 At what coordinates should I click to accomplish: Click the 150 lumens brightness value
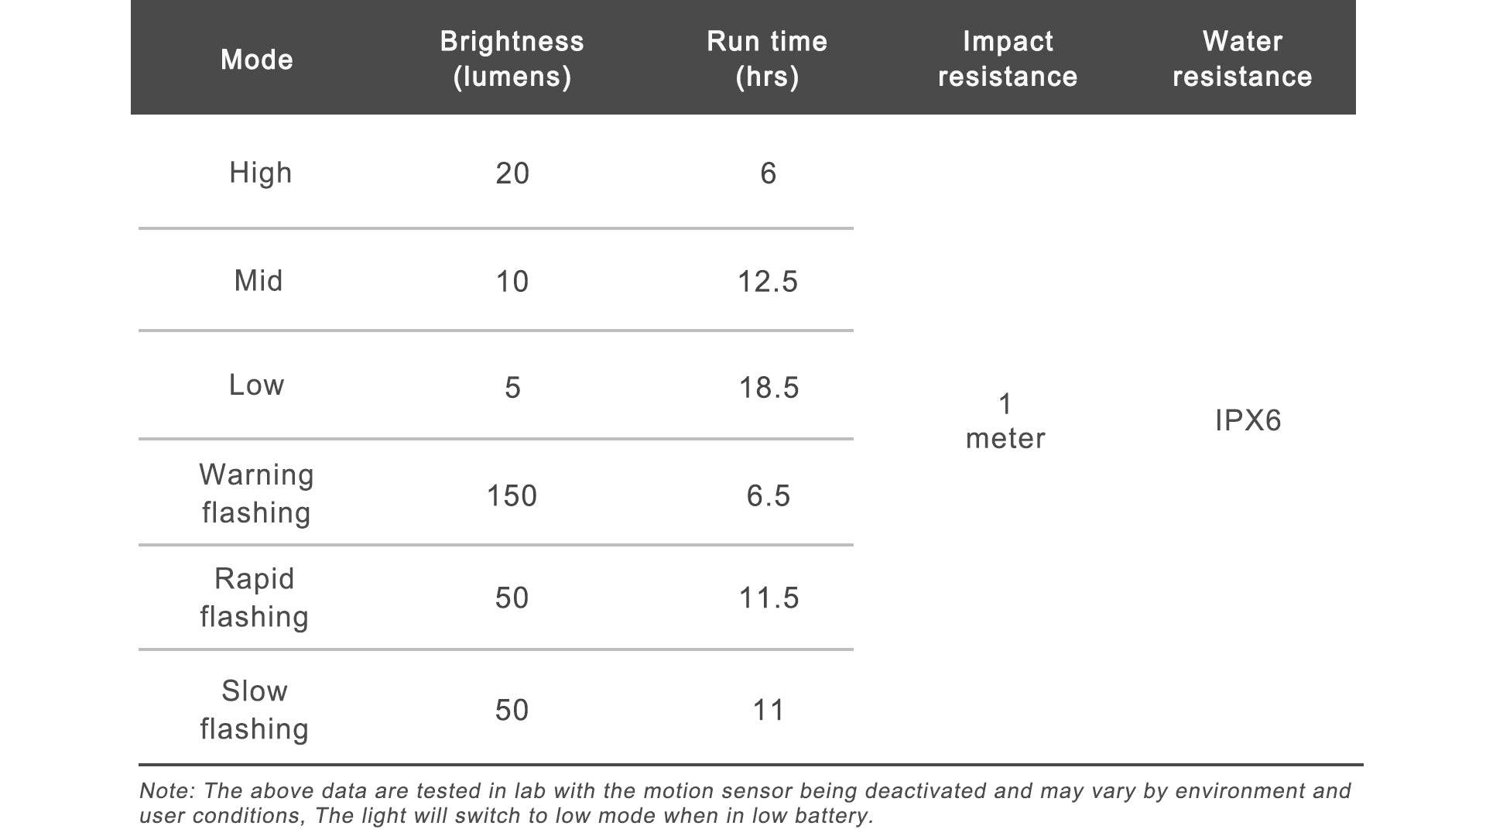(x=512, y=495)
